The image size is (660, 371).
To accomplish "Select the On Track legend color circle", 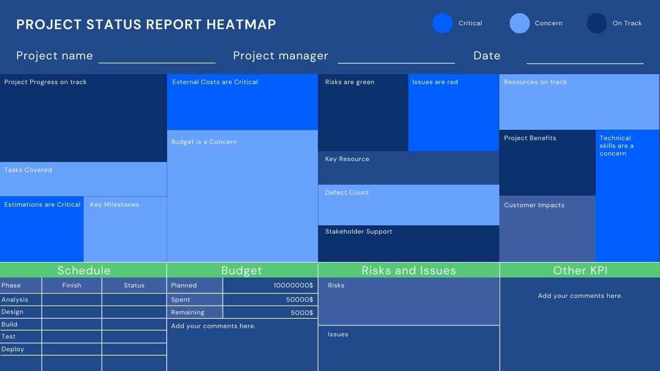I will pos(597,23).
